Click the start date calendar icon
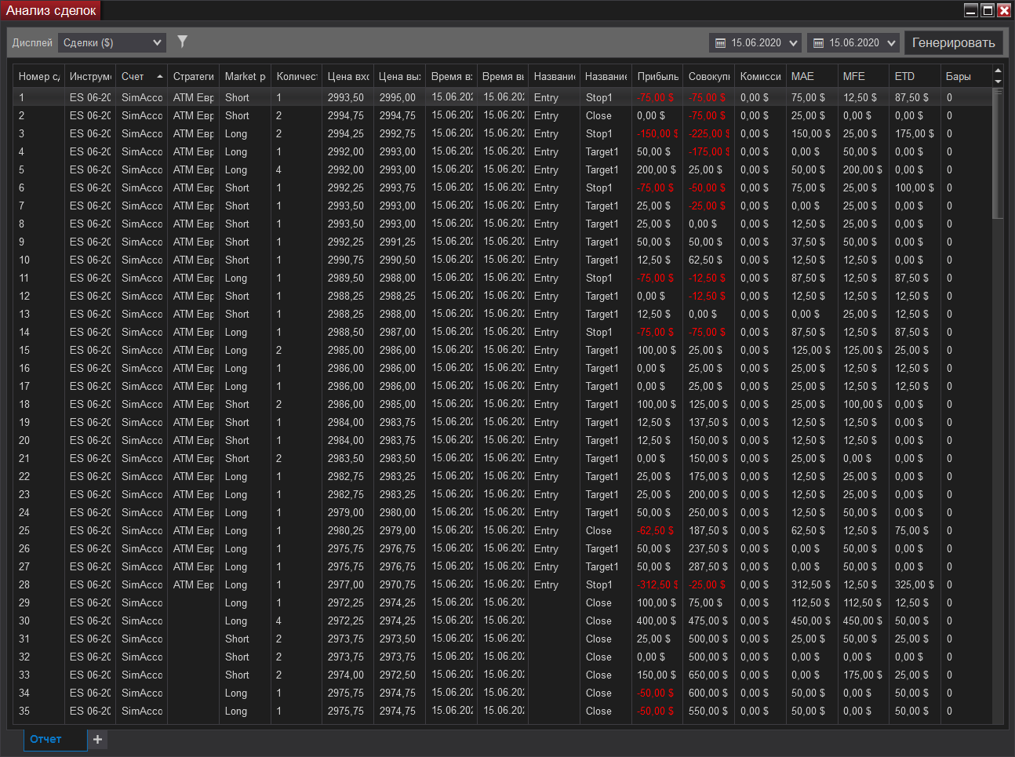Image resolution: width=1015 pixels, height=757 pixels. pos(720,43)
